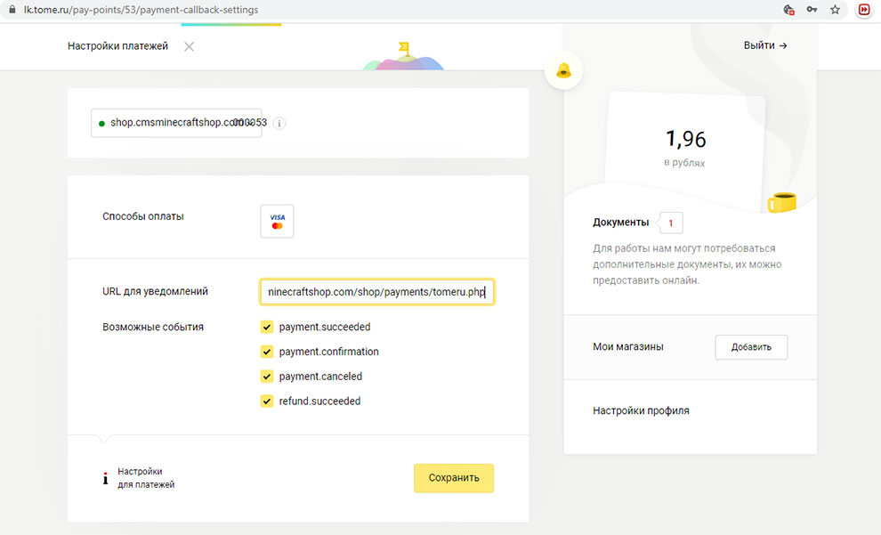Click the Visa Mastercard payment method icon
Viewport: 881px width, 535px height.
tap(277, 222)
